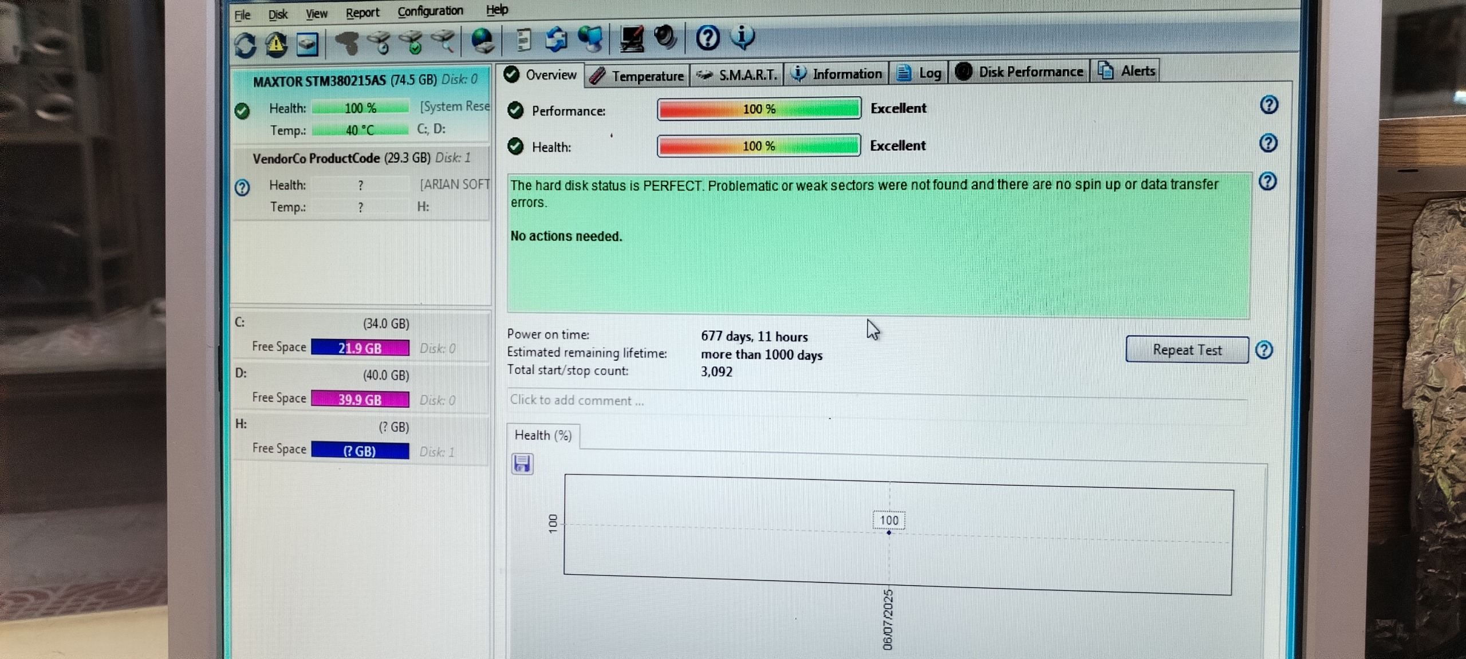Click the 'Excellent' label next to Performance
The height and width of the screenshot is (659, 1466).
click(898, 108)
